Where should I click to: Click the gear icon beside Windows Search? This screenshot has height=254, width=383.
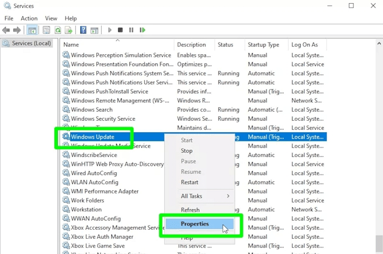coord(66,109)
